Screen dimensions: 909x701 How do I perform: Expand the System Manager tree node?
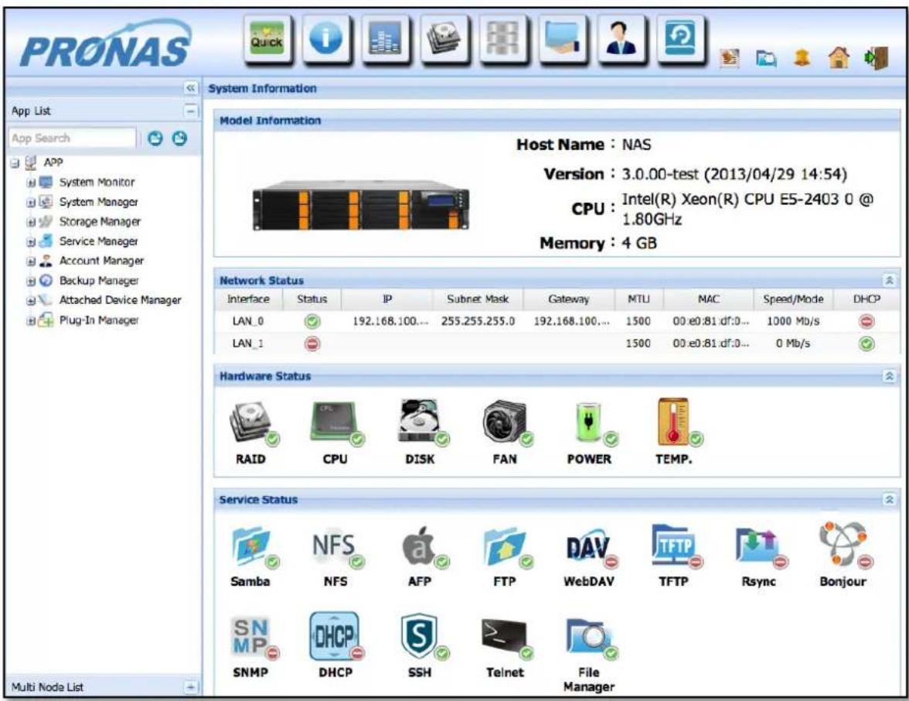(x=31, y=203)
